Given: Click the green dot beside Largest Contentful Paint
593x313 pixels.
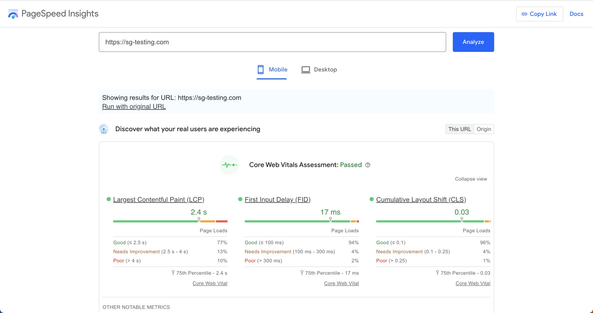Looking at the screenshot, I should [108, 199].
